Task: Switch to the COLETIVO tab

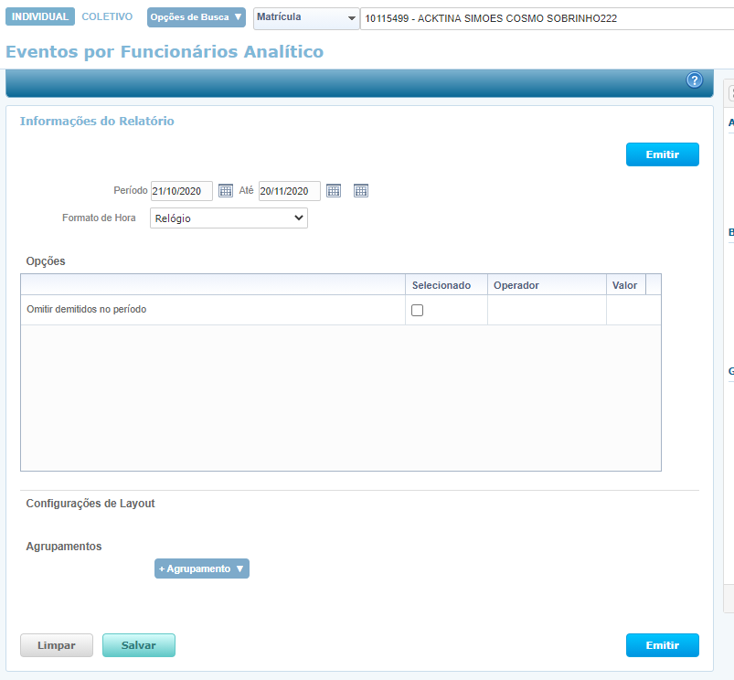Action: [107, 17]
